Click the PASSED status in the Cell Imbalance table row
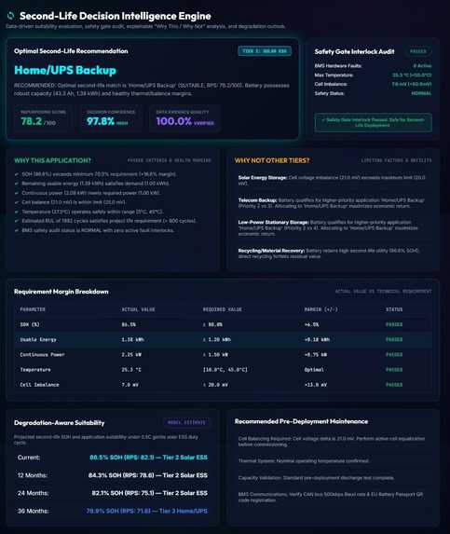Screen dimensions: 450x534 tap(394, 385)
